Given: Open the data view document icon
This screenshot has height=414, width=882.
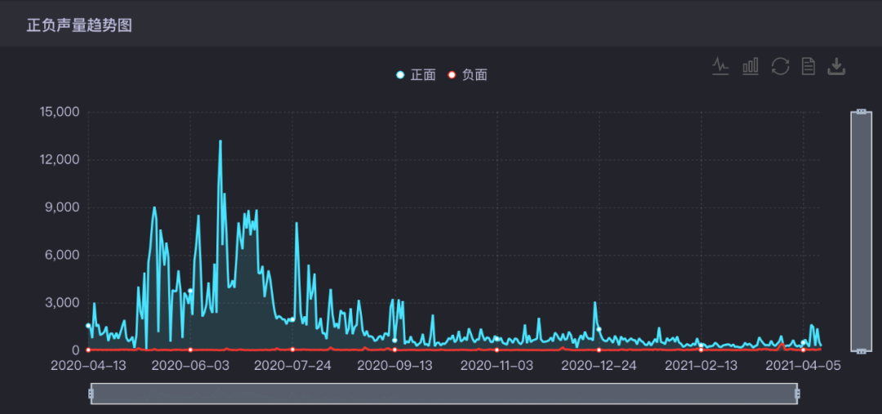Looking at the screenshot, I should pos(808,66).
